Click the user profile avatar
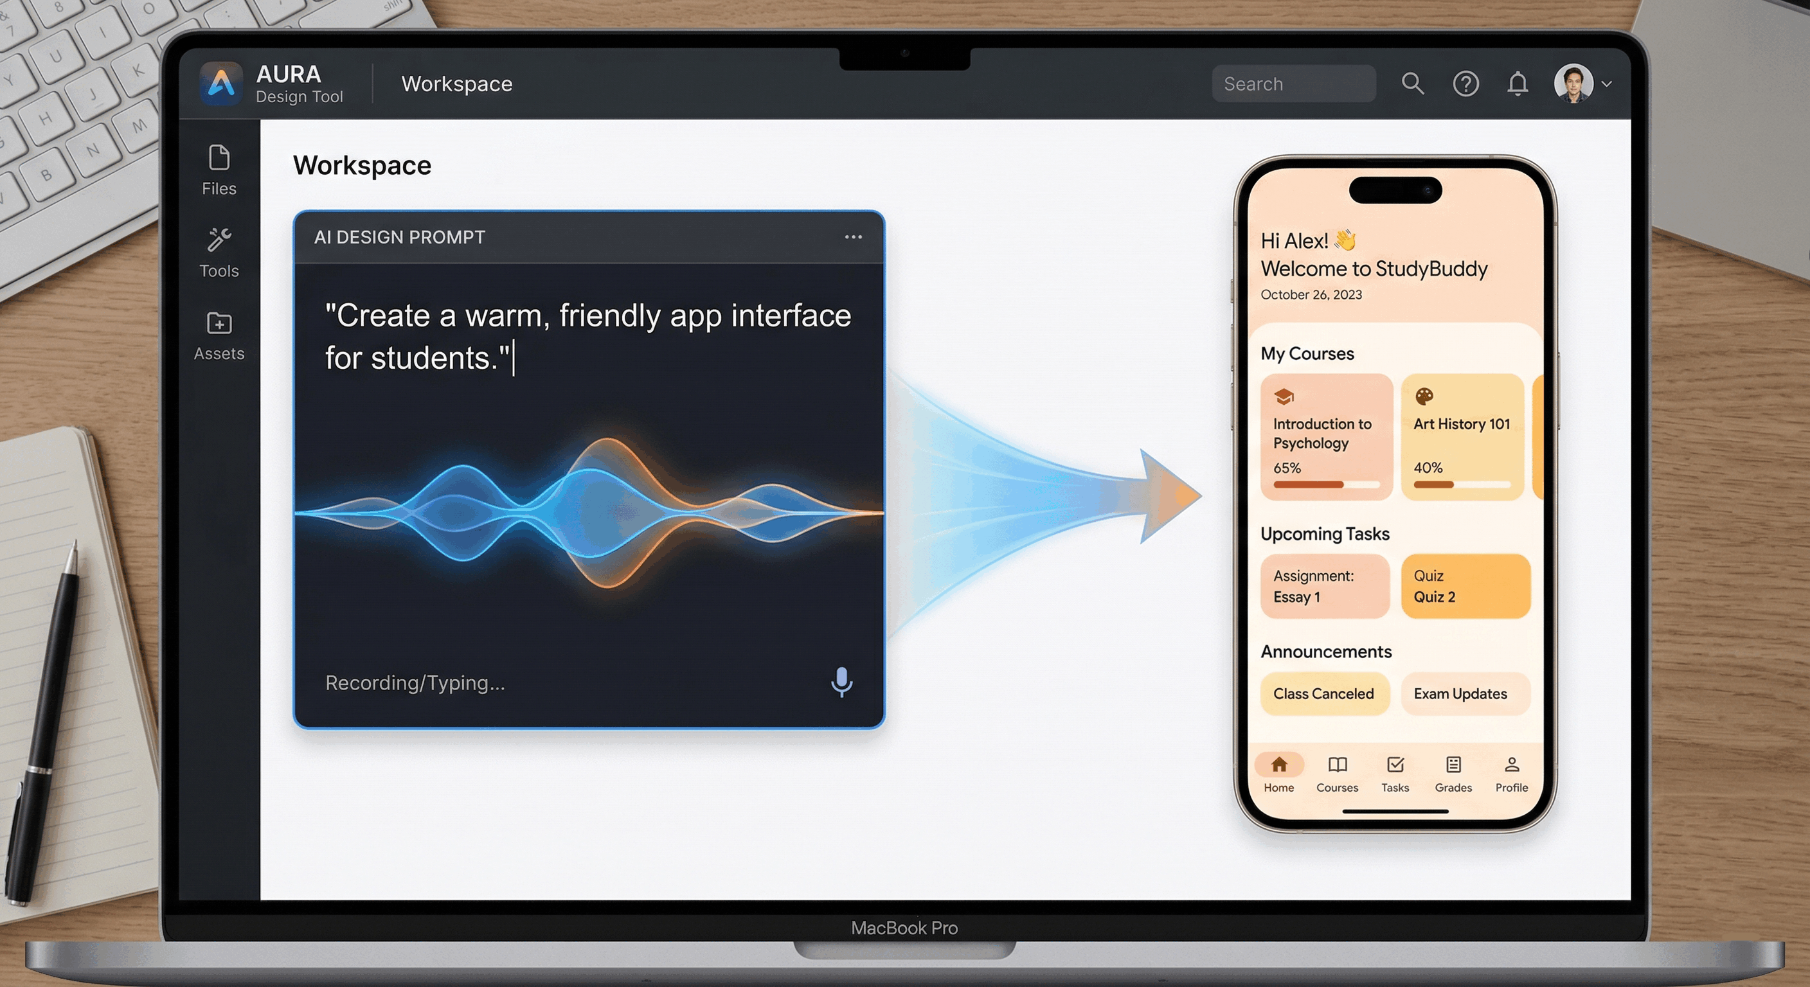Image resolution: width=1810 pixels, height=987 pixels. (x=1573, y=83)
